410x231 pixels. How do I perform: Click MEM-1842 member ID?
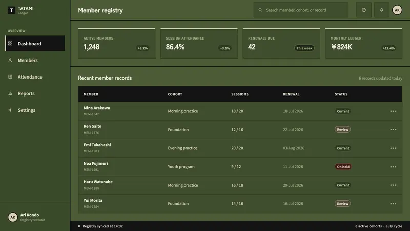coord(91,114)
